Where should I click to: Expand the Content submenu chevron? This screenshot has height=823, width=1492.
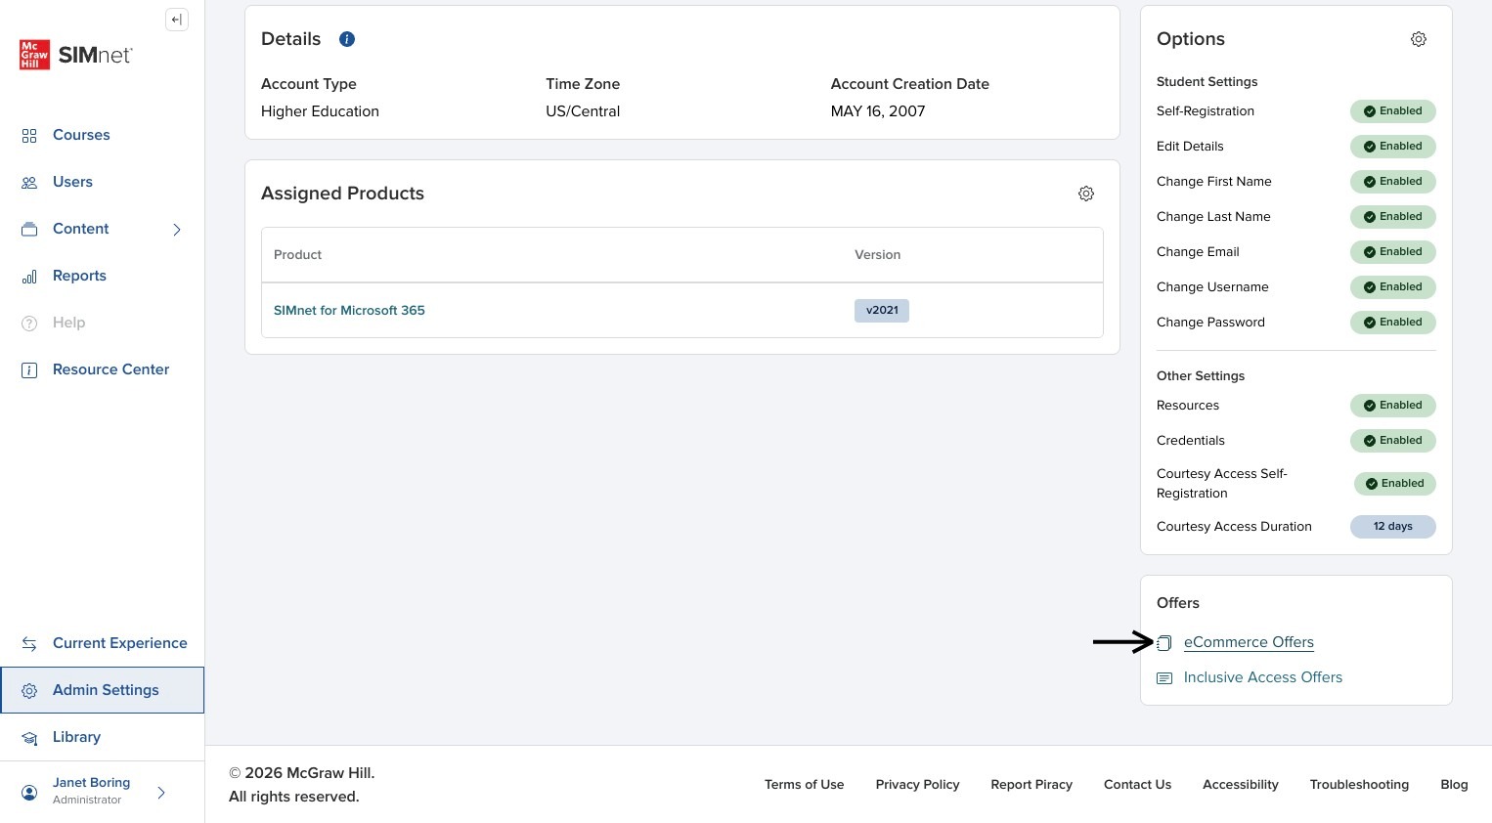(177, 230)
